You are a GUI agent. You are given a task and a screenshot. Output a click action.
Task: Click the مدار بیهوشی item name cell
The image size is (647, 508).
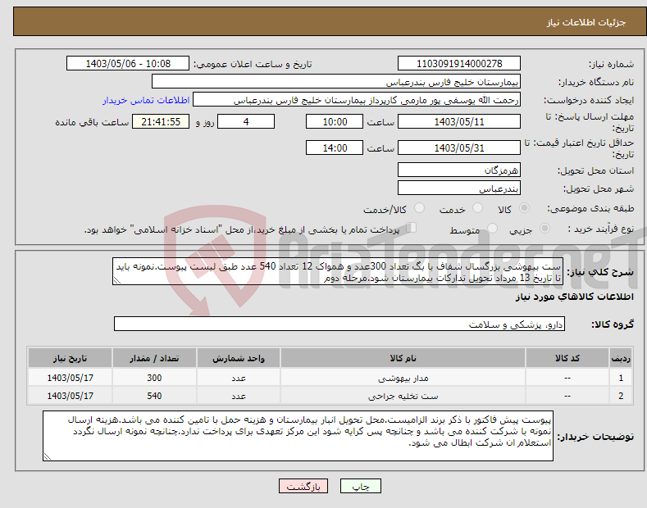click(x=403, y=378)
